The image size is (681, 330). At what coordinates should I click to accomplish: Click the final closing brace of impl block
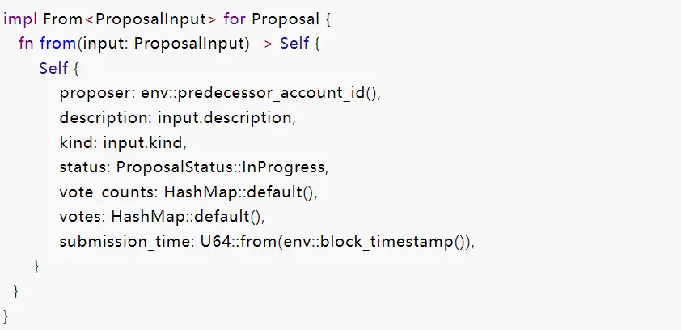click(x=6, y=315)
